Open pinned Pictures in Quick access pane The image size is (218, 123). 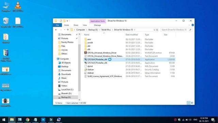(x=65, y=38)
